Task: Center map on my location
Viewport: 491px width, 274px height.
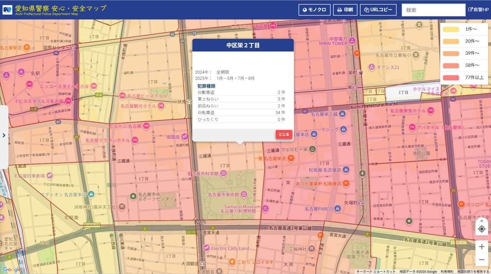Action: tap(482, 229)
